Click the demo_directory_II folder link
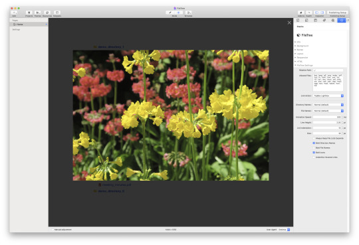The height and width of the screenshot is (245, 359). click(x=111, y=191)
